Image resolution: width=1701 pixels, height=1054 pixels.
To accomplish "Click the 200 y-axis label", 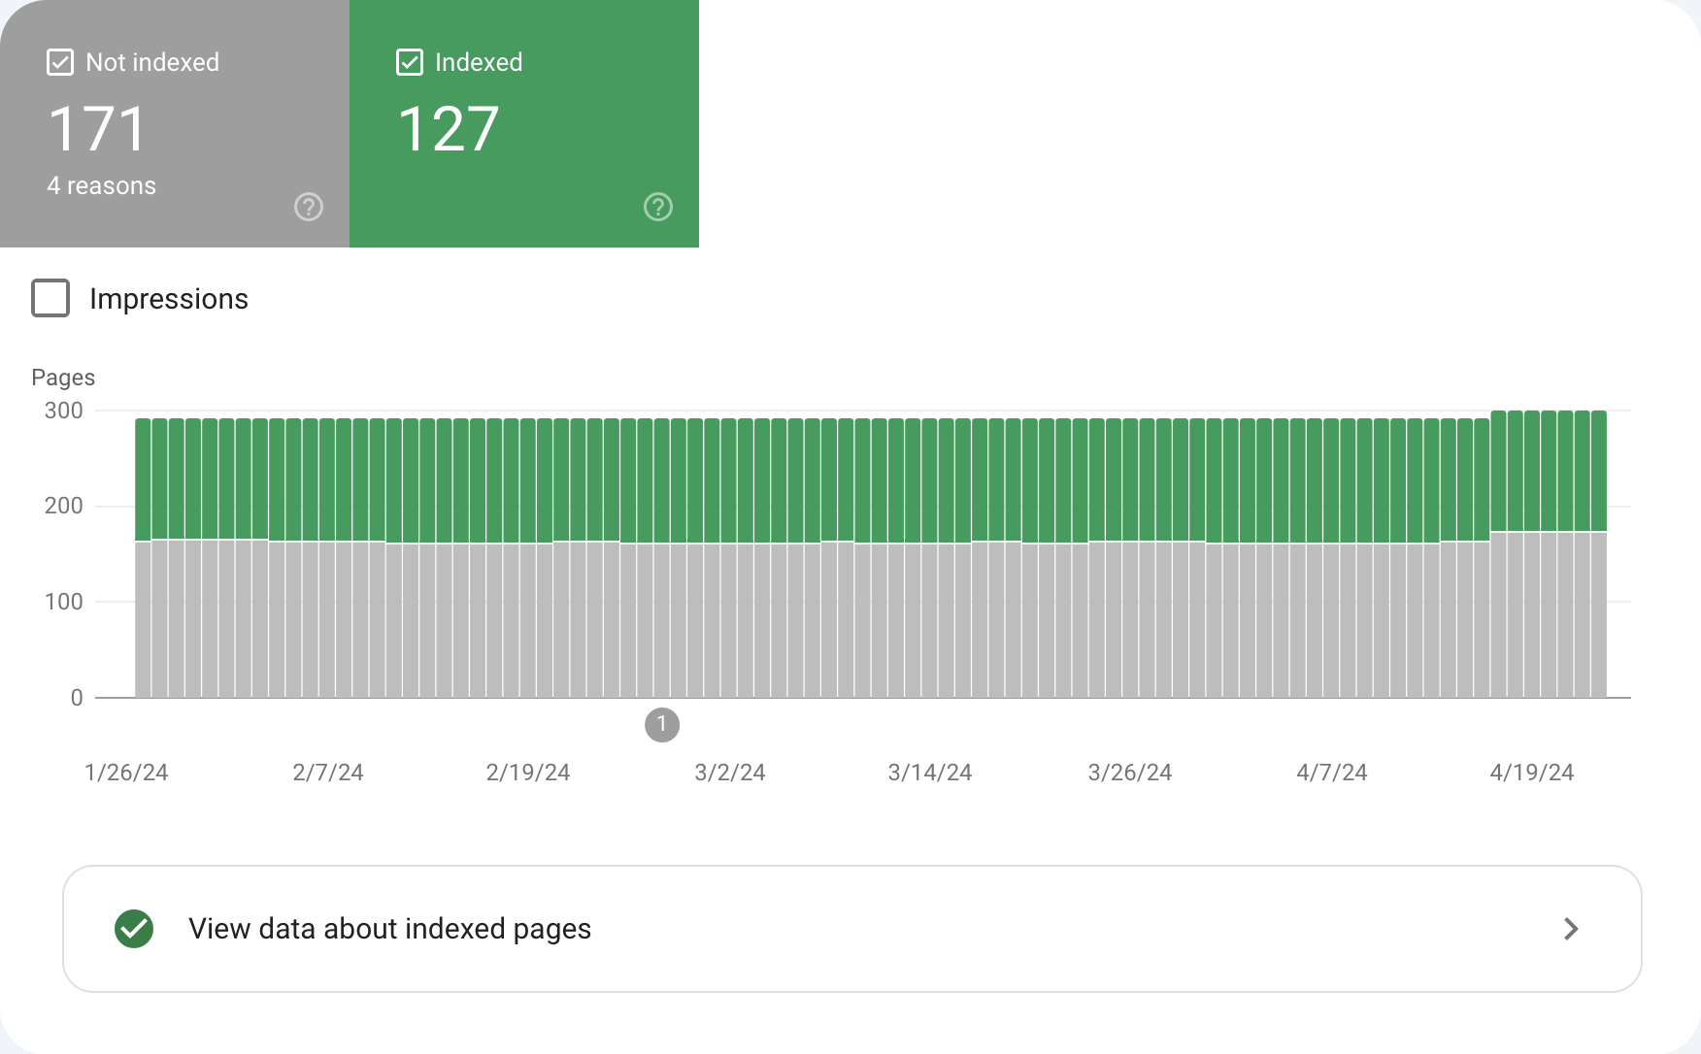I will click(64, 506).
